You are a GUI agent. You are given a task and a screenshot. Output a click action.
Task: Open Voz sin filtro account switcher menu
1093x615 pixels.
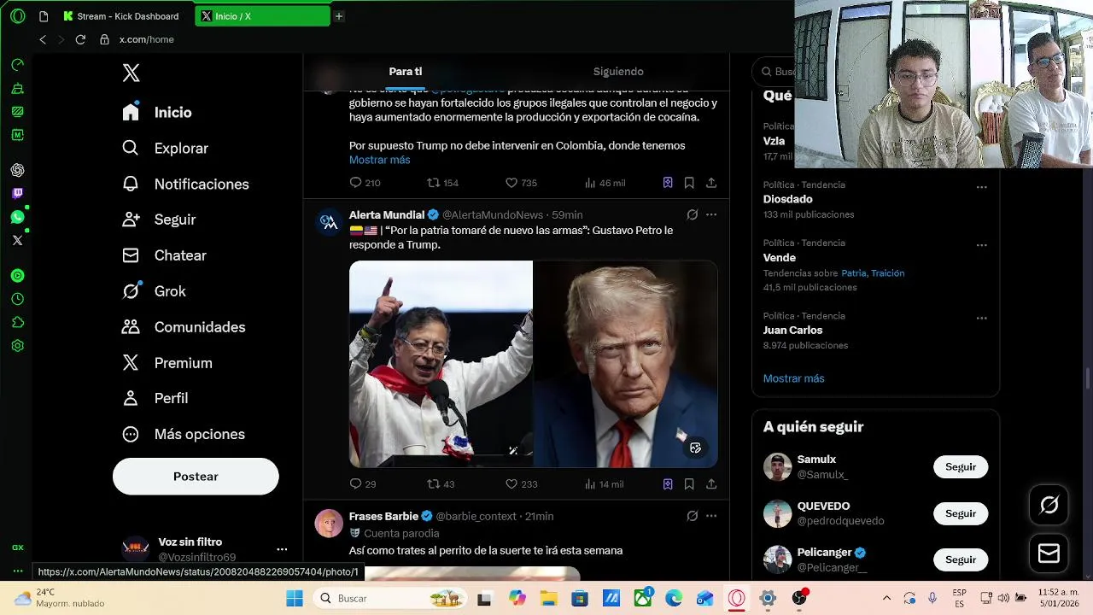coord(282,549)
